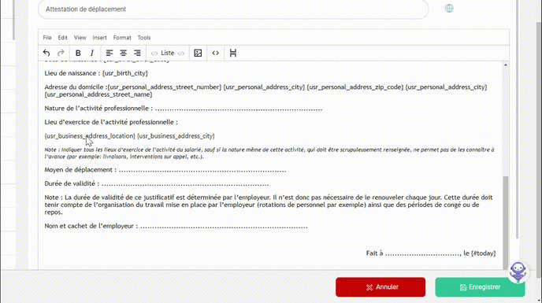This screenshot has height=303, width=542.
Task: Open the source code view icon
Action: (215, 53)
